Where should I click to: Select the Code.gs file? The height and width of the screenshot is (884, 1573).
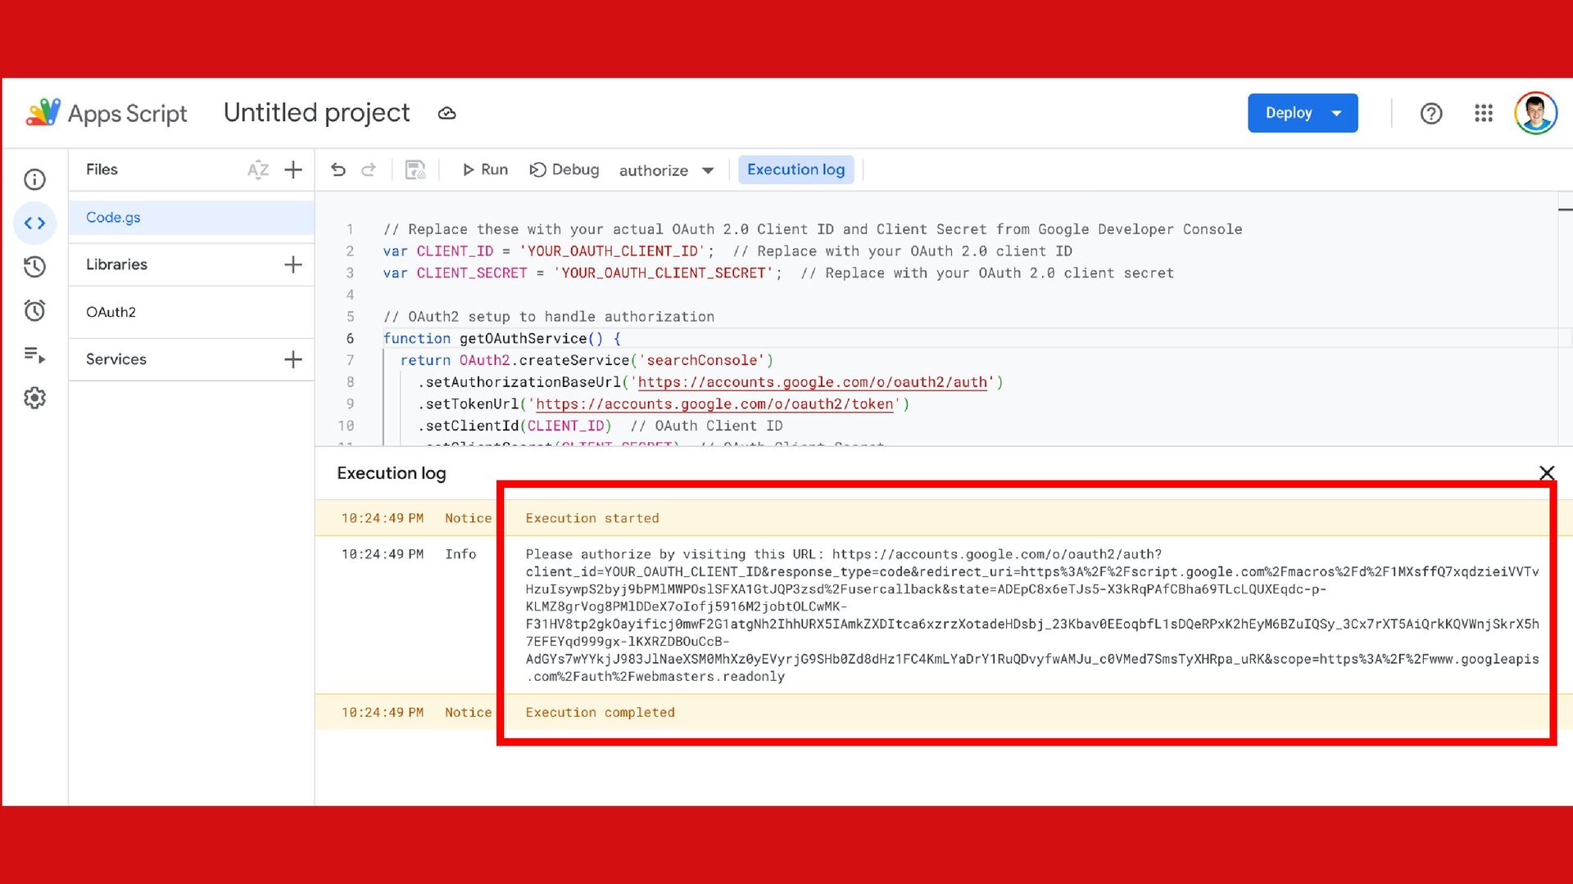pos(113,217)
